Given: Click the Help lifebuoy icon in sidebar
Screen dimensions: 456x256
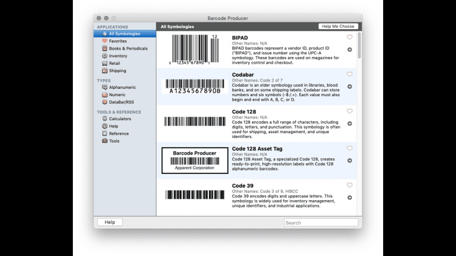Looking at the screenshot, I should click(105, 126).
